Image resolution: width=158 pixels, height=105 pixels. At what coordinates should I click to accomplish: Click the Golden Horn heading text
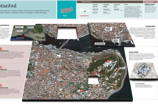tap(150, 26)
